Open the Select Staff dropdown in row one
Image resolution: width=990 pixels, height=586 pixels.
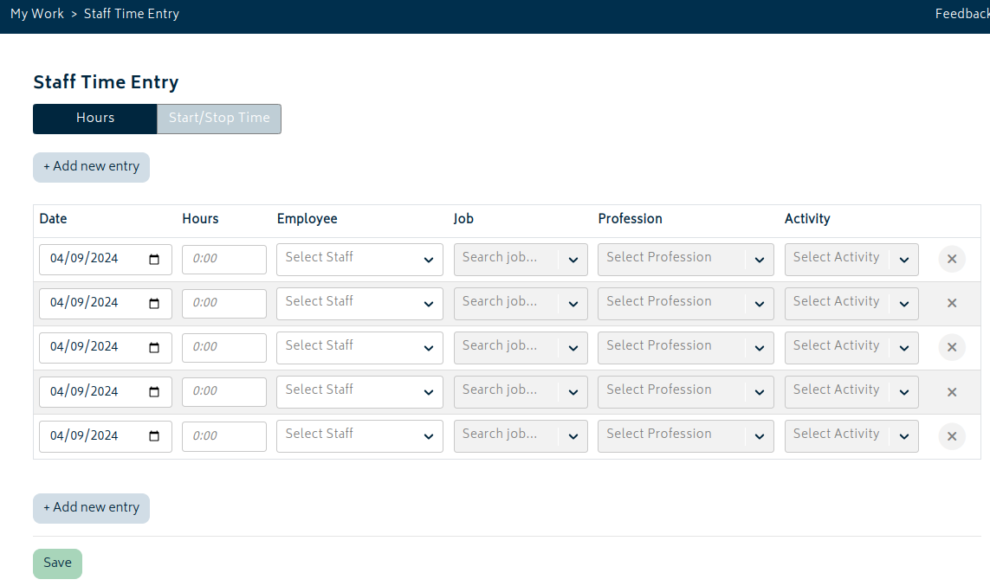click(359, 259)
